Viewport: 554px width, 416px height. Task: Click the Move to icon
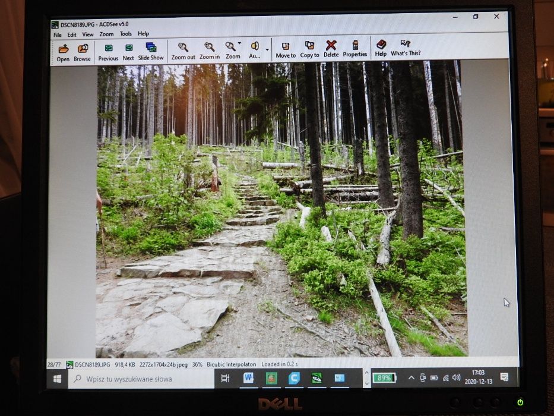coord(286,50)
